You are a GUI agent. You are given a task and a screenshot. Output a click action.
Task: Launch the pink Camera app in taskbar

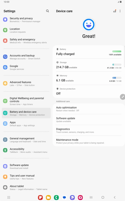[x=80, y=197]
